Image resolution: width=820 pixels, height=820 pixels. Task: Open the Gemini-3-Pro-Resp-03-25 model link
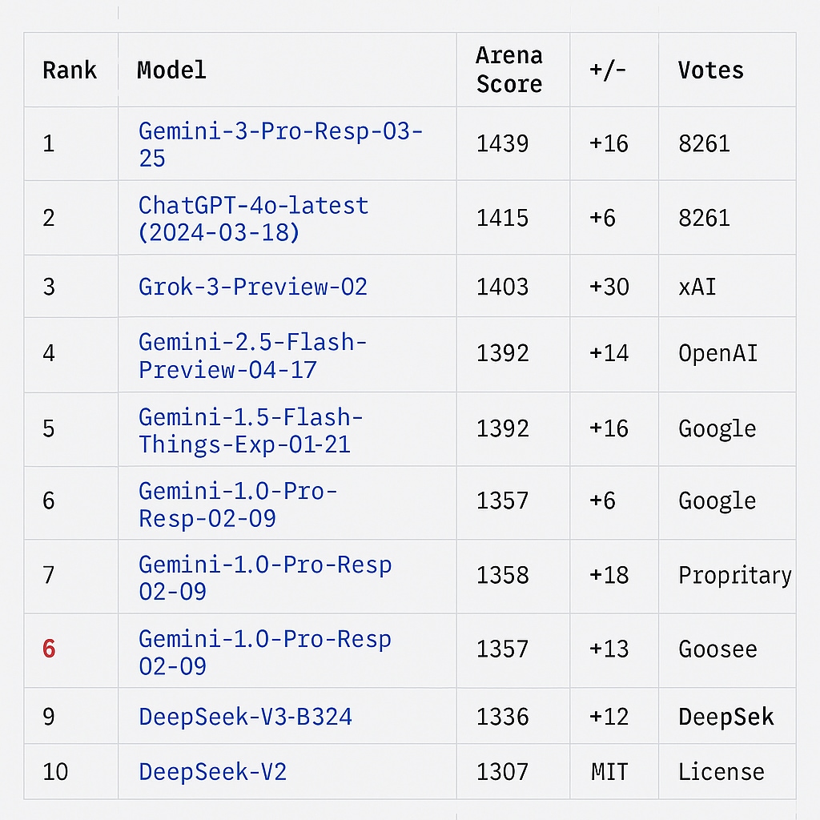(x=280, y=144)
